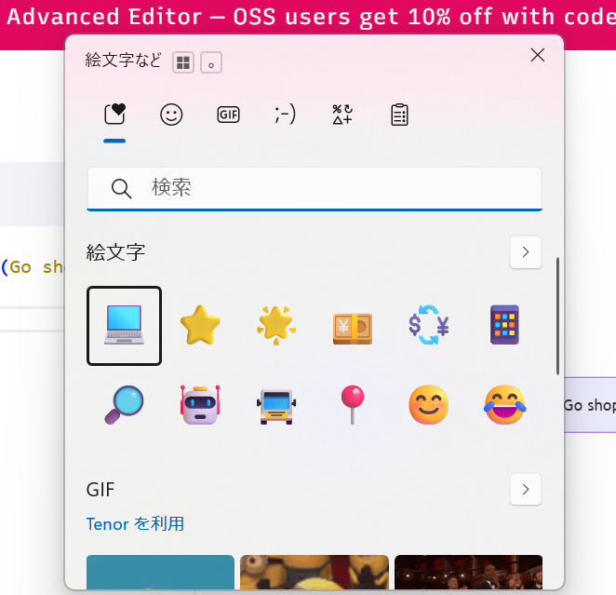
Task: Expand the GIF section with chevron
Action: click(x=526, y=489)
